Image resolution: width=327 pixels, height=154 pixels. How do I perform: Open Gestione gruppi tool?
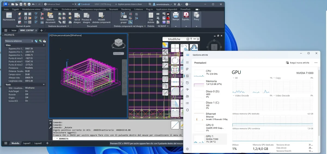point(124,18)
